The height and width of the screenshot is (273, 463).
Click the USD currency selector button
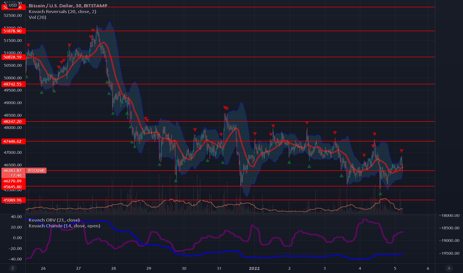pos(13,5)
